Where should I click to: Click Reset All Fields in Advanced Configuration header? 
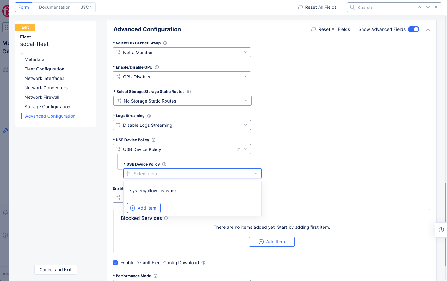[330, 29]
